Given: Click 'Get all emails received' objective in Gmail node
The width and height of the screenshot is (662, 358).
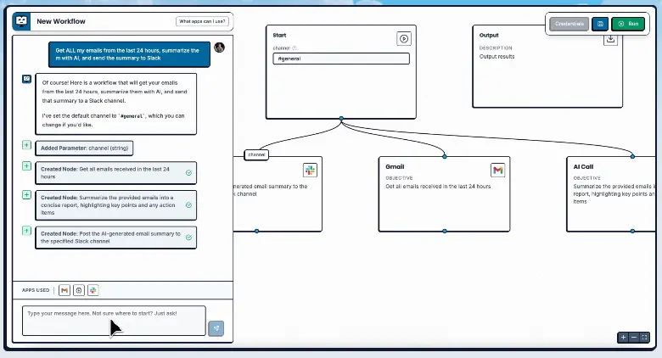Looking at the screenshot, I should pos(438,186).
